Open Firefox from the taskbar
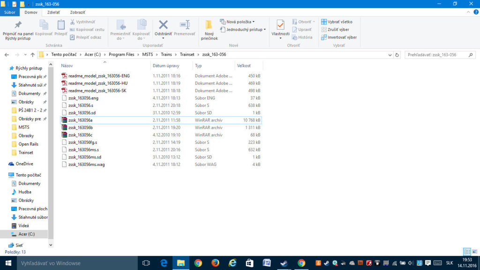 tap(215, 263)
